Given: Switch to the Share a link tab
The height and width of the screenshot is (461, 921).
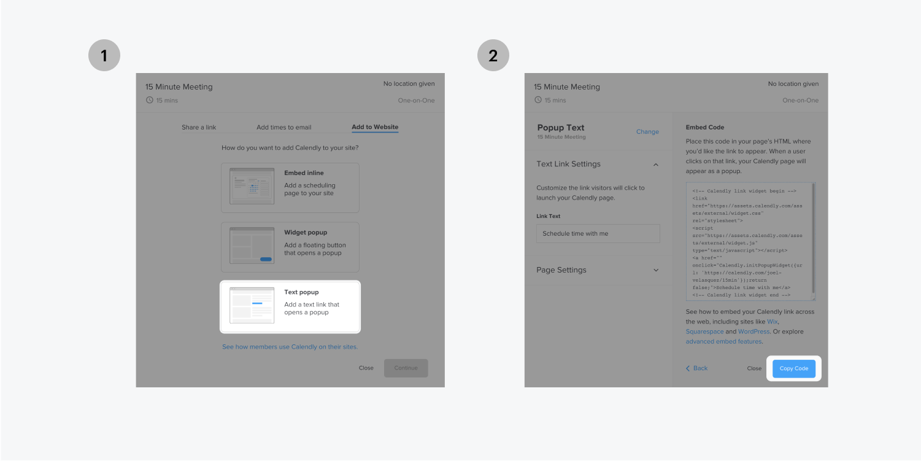Looking at the screenshot, I should (199, 127).
